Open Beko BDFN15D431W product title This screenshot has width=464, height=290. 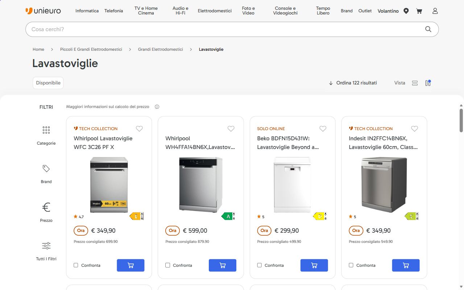click(288, 143)
